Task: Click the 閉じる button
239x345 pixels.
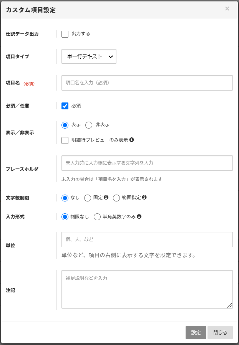Action: (220, 332)
